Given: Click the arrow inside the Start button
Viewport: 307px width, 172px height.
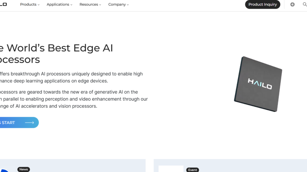Looking at the screenshot, I should 29,123.
